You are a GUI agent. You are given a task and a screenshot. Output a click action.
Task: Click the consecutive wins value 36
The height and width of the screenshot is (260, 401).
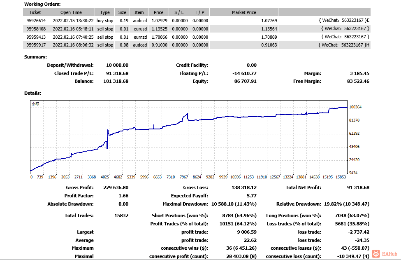pos(241,248)
